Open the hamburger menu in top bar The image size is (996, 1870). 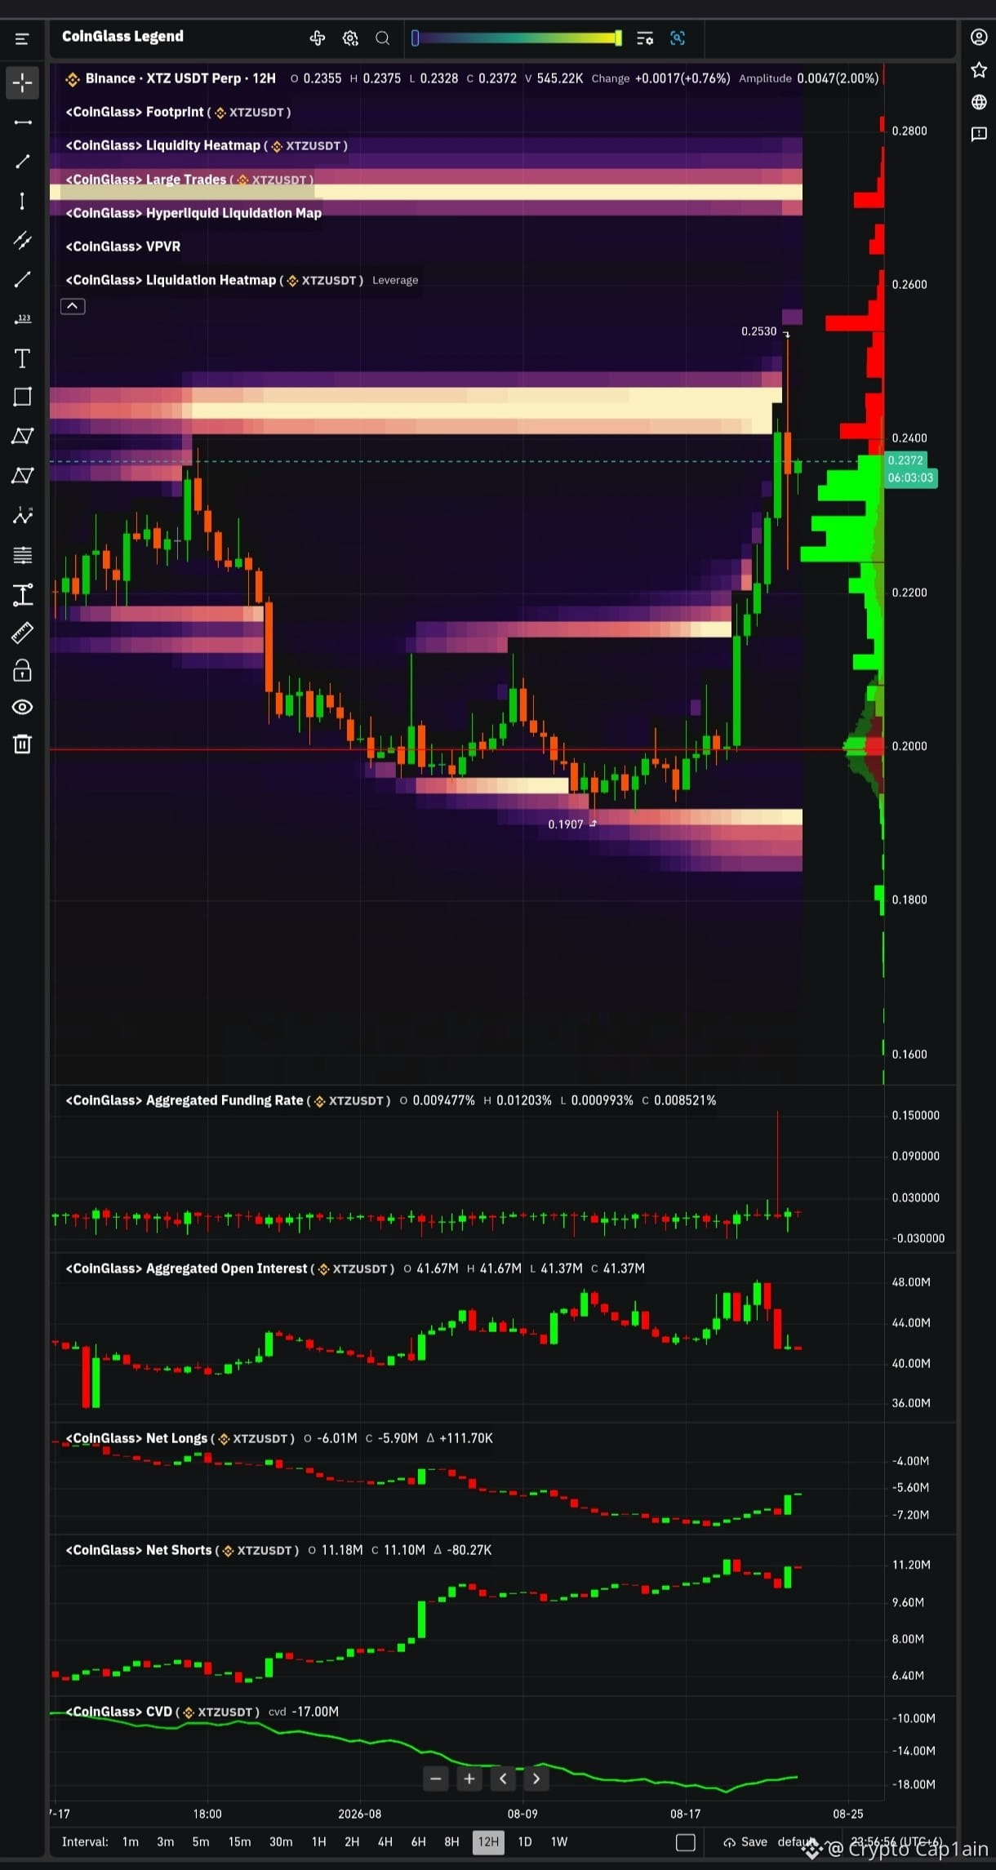22,38
